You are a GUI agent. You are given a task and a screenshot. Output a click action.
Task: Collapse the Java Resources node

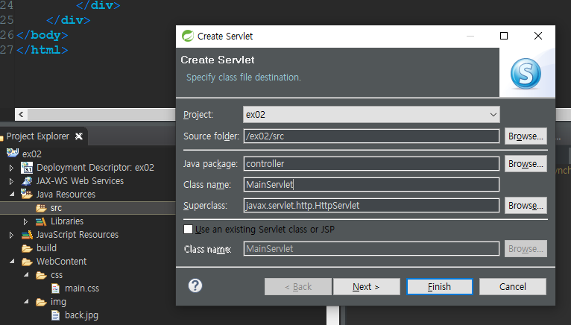coord(12,195)
